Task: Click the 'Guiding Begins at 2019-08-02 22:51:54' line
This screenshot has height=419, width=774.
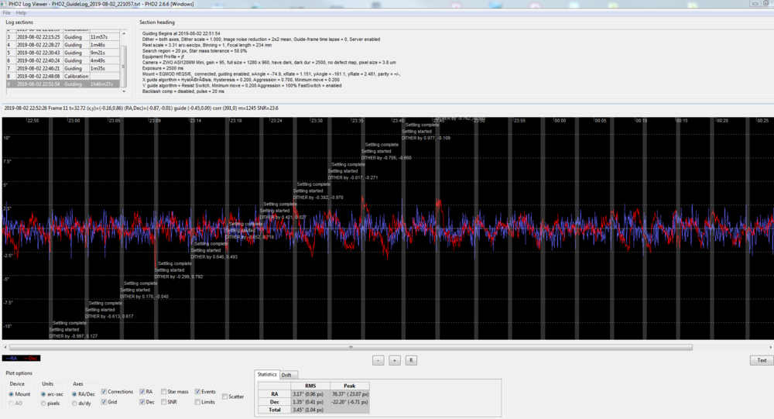Action: 181,33
